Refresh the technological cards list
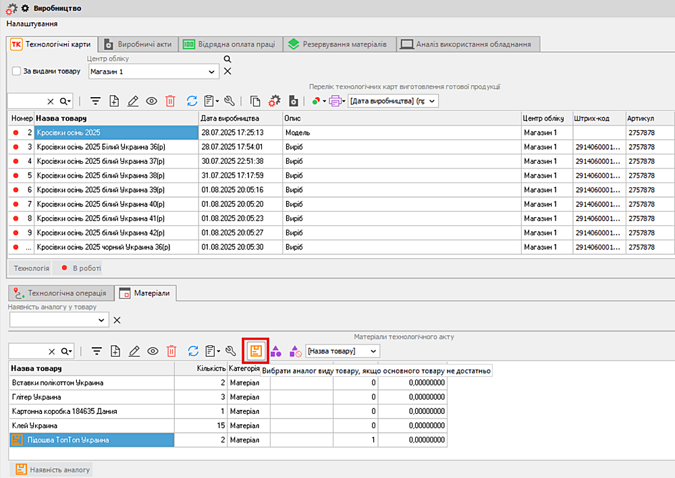 192,101
